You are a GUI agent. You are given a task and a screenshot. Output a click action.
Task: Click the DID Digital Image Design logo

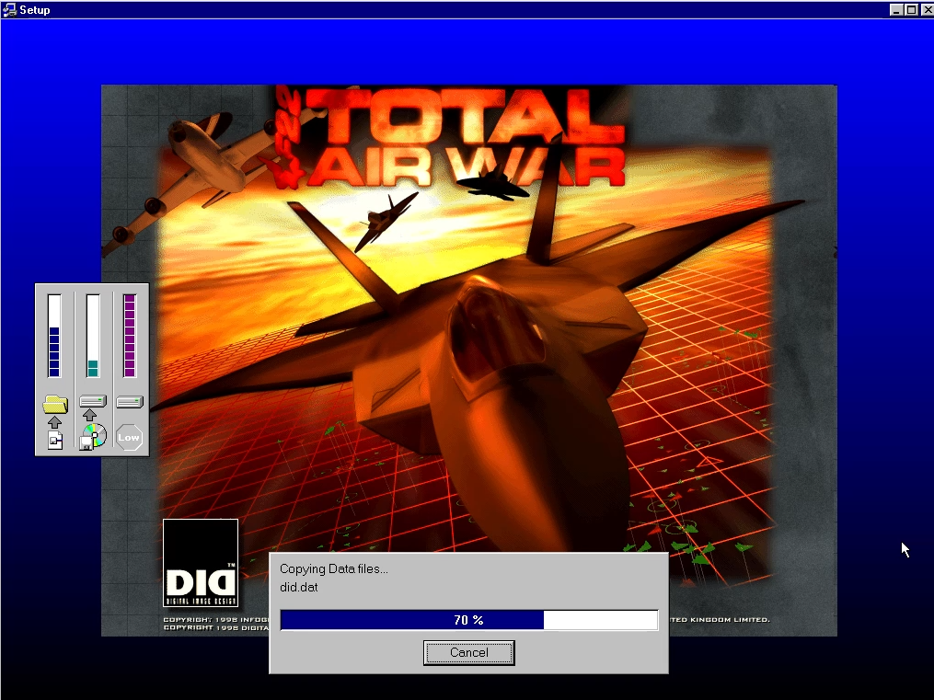[x=201, y=563]
